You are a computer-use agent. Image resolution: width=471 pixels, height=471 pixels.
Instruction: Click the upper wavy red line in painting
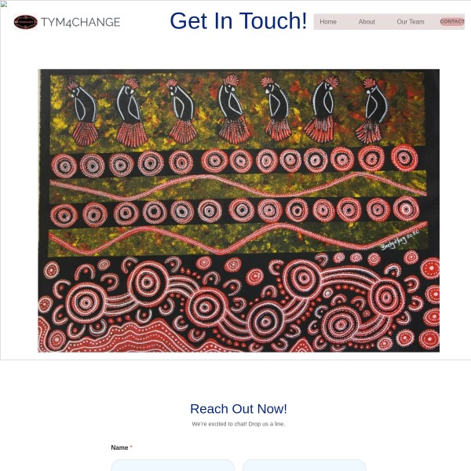pos(238,187)
